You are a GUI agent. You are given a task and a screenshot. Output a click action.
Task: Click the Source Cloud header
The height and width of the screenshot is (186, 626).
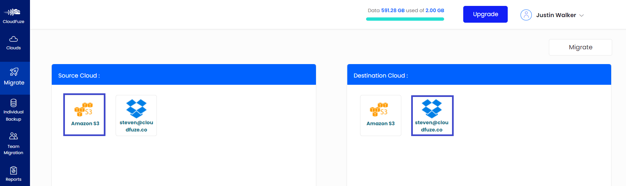tap(184, 75)
